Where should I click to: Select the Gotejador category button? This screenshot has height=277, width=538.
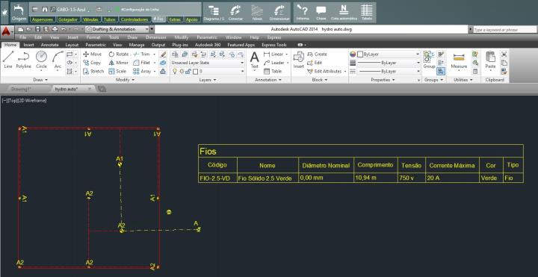[68, 19]
